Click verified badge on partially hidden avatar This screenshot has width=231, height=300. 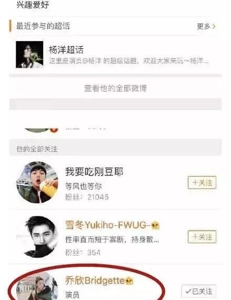(54, 130)
